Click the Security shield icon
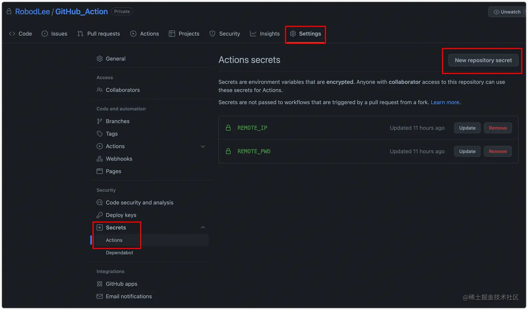The width and height of the screenshot is (528, 310). coord(212,34)
